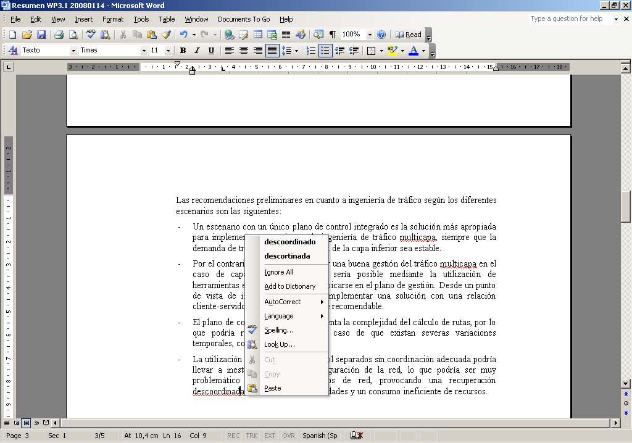Viewport: 632px width, 443px height.
Task: Click the Save icon in toolbar
Action: 41,35
